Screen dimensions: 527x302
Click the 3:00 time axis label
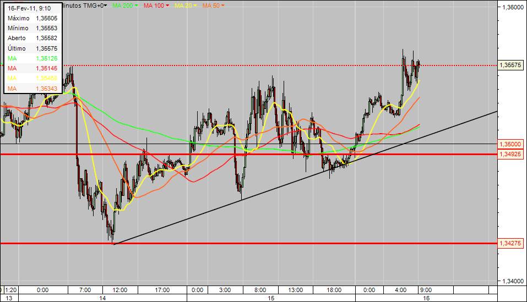[x=225, y=290]
